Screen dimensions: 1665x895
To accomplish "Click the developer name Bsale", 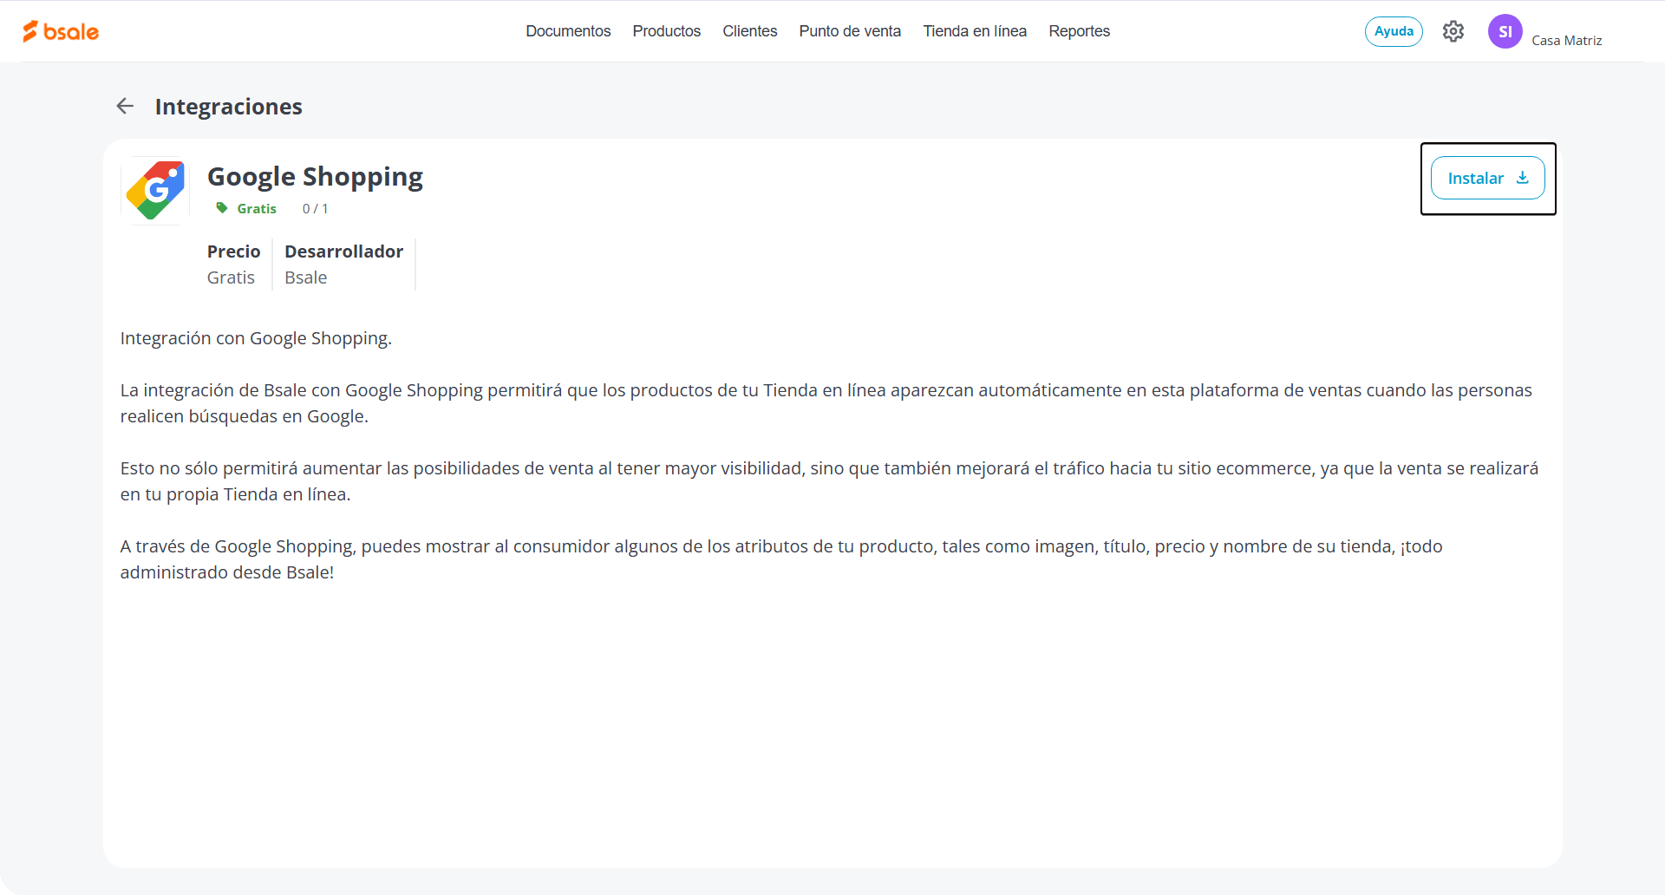I will [x=306, y=278].
